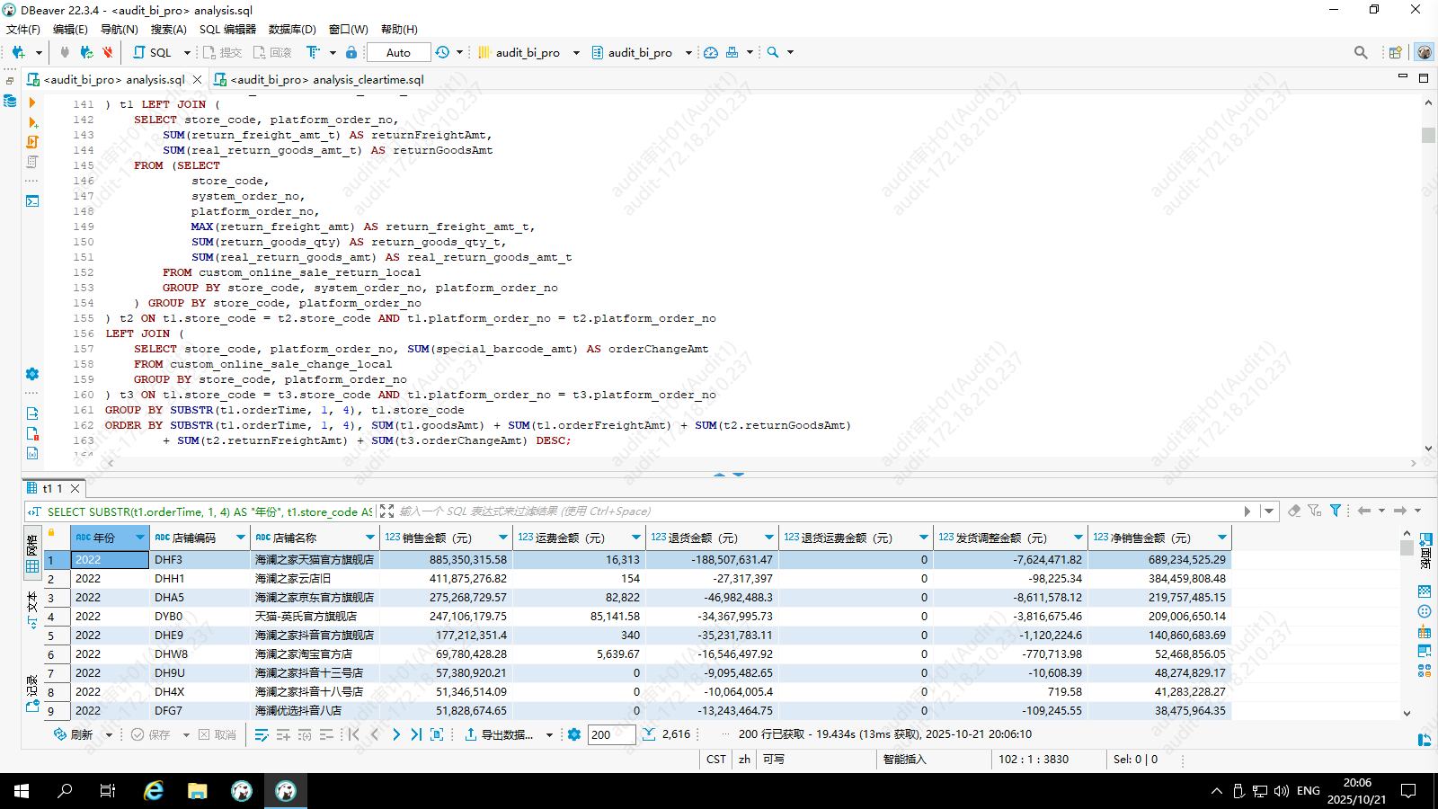Toggle the 文本 text view mode
The height and width of the screenshot is (809, 1438).
click(x=32, y=608)
